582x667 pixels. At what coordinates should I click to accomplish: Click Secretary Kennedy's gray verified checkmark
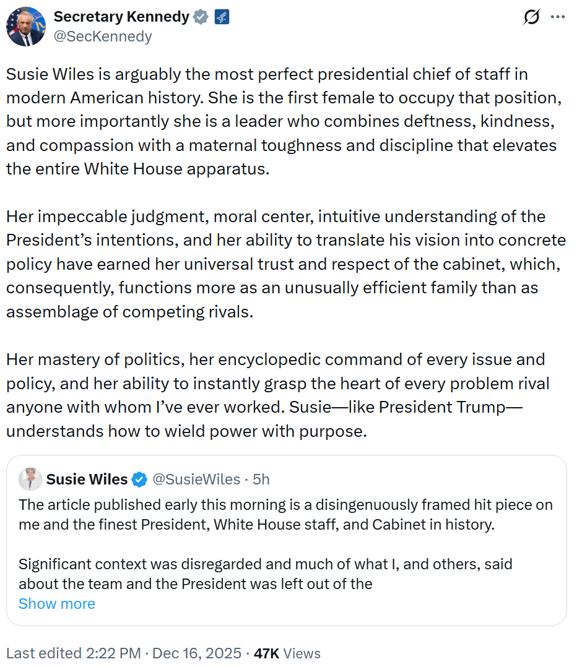[x=201, y=17]
